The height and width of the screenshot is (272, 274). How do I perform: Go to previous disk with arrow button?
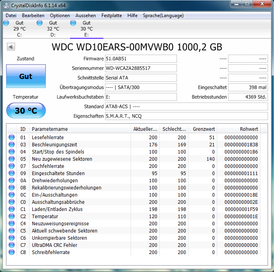[x=11, y=47]
